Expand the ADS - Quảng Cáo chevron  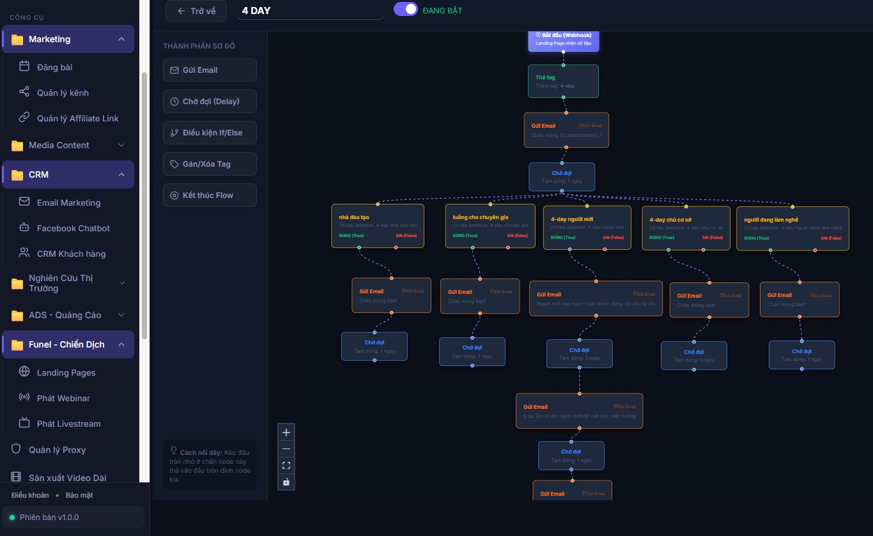[121, 316]
